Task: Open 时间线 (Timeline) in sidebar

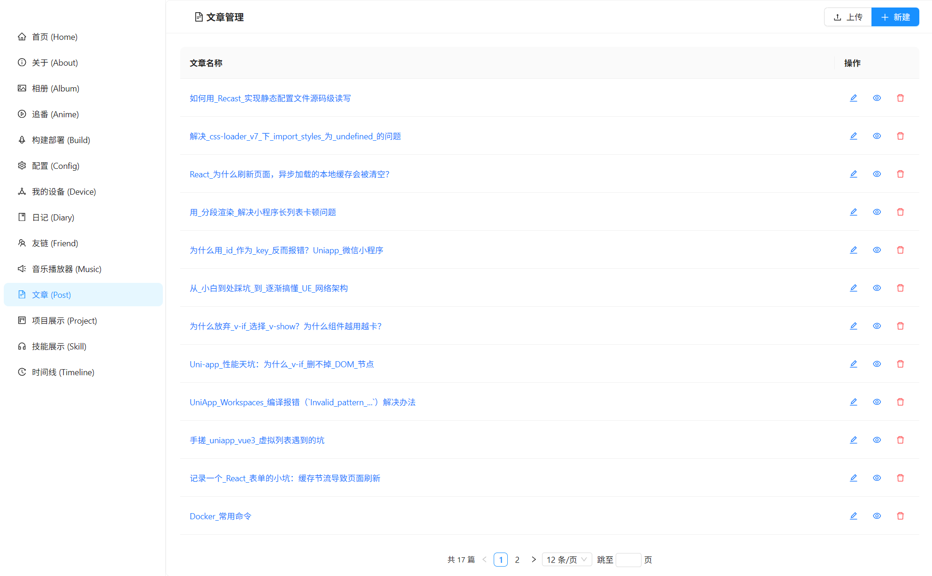Action: pos(83,372)
